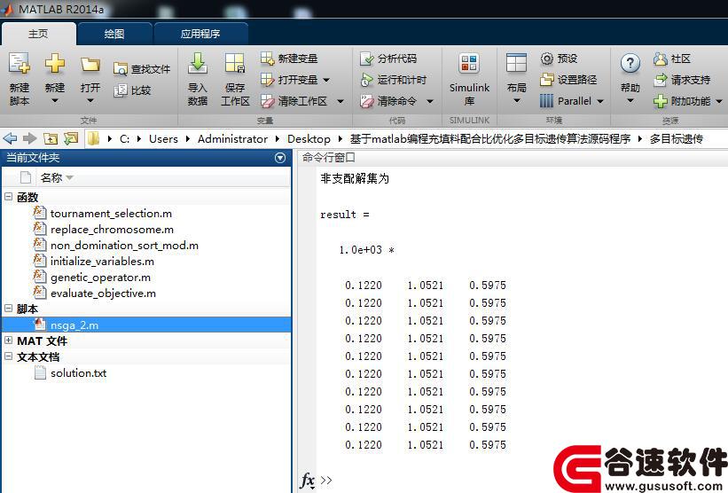Click the 'result =' output text
This screenshot has width=728, height=493.
tap(345, 215)
